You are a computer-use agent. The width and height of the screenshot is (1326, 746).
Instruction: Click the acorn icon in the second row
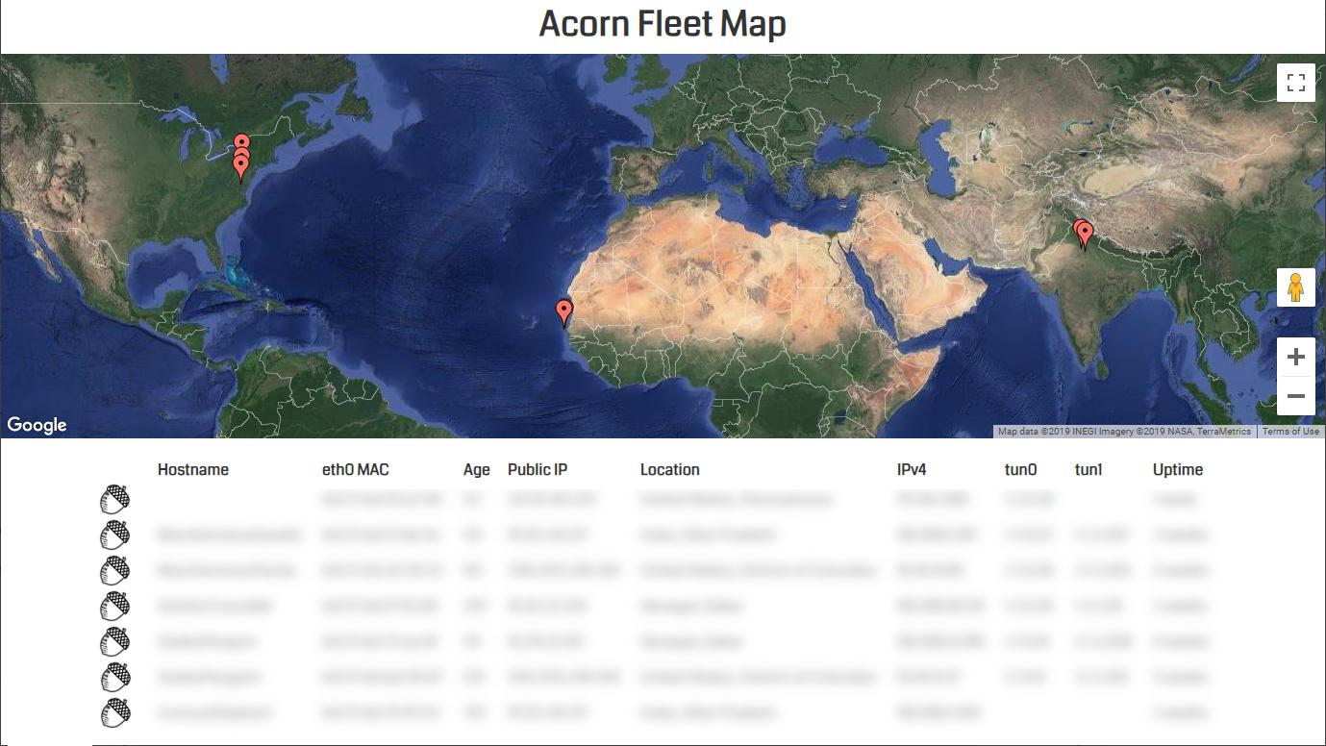115,535
